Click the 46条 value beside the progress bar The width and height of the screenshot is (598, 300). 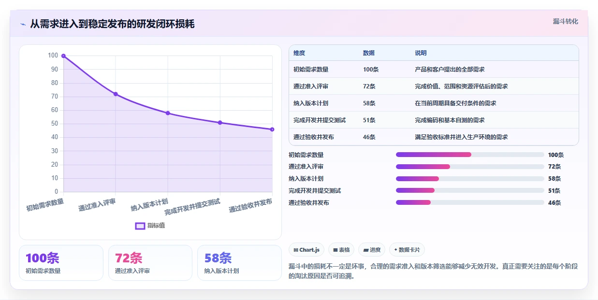click(x=554, y=203)
